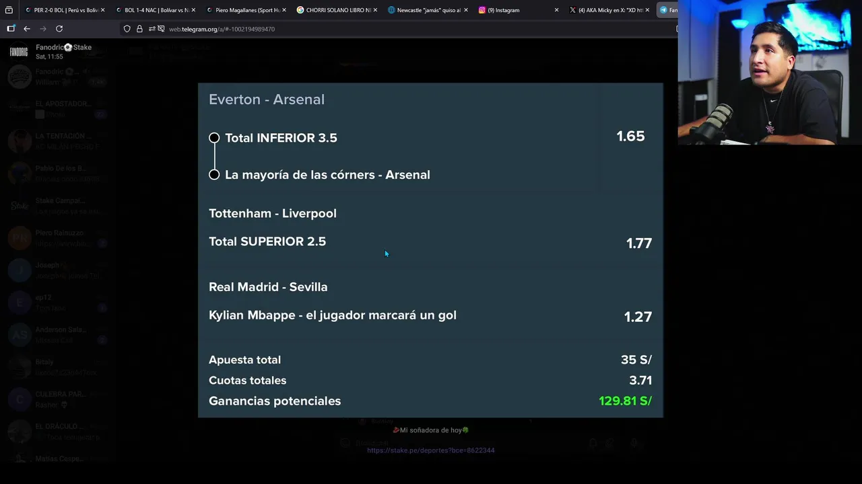Click the shield tracking protection icon
This screenshot has height=484, width=862.
click(127, 29)
